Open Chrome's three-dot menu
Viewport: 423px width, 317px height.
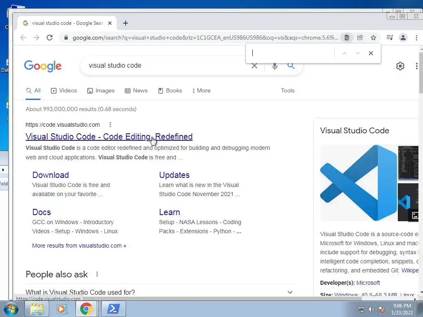416,38
